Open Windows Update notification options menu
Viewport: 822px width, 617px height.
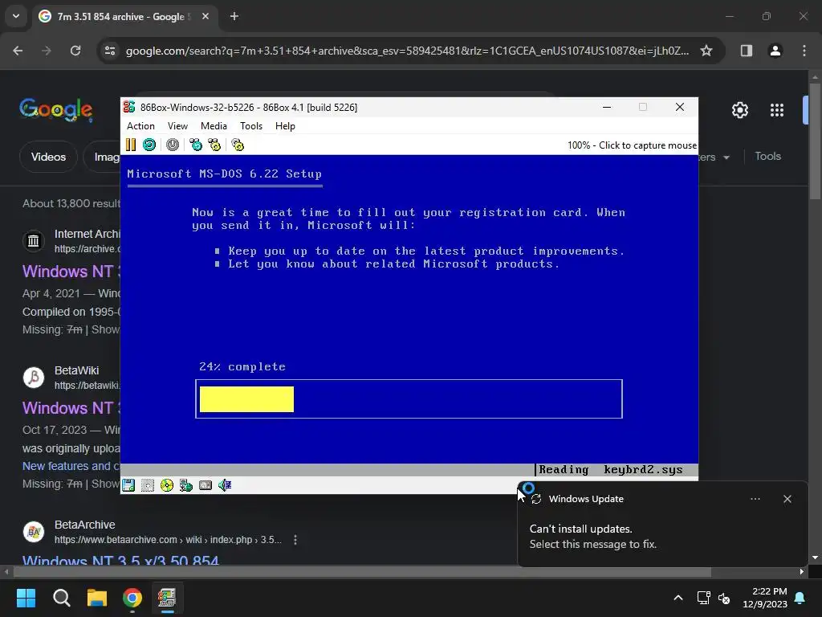click(755, 499)
